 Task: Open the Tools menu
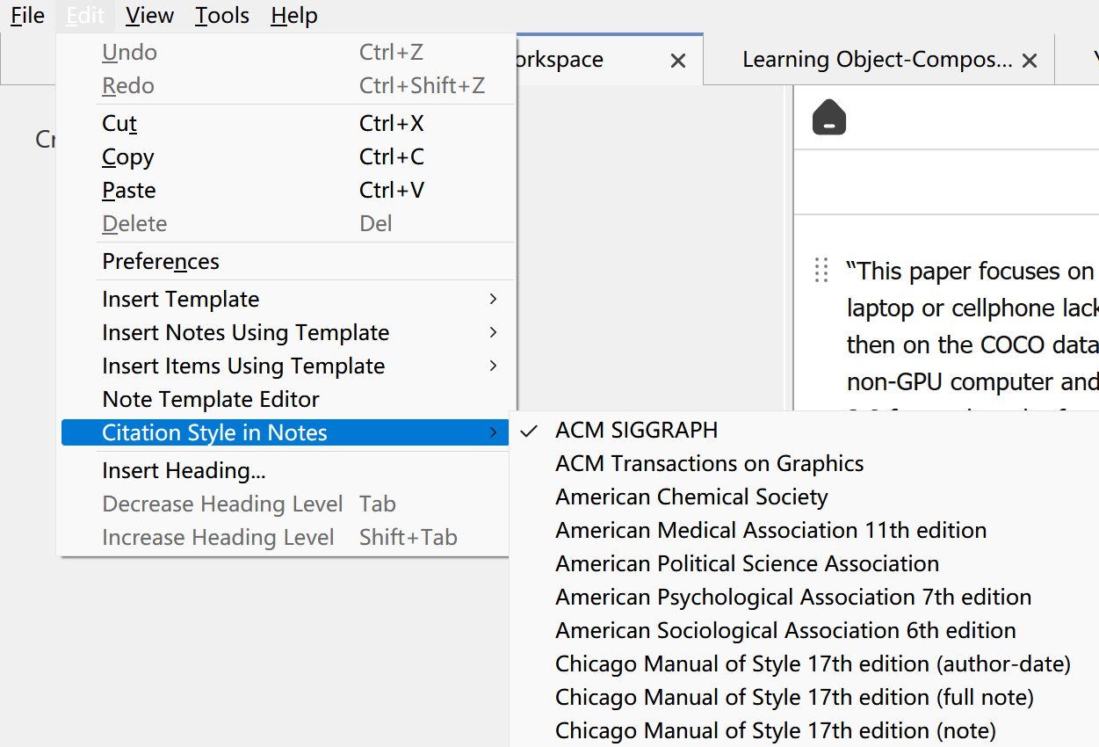click(x=222, y=15)
